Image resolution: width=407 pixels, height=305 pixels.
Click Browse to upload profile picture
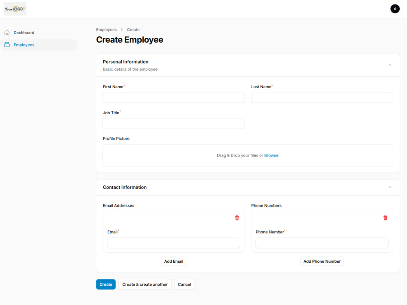point(271,155)
